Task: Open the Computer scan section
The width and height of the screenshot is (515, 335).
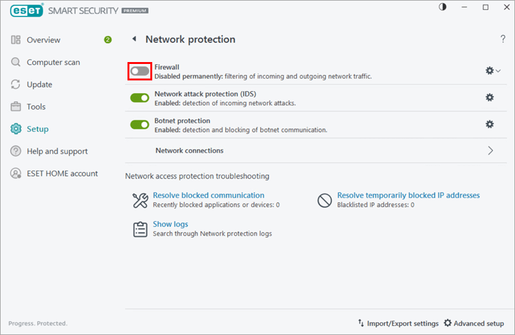Action: pos(53,62)
